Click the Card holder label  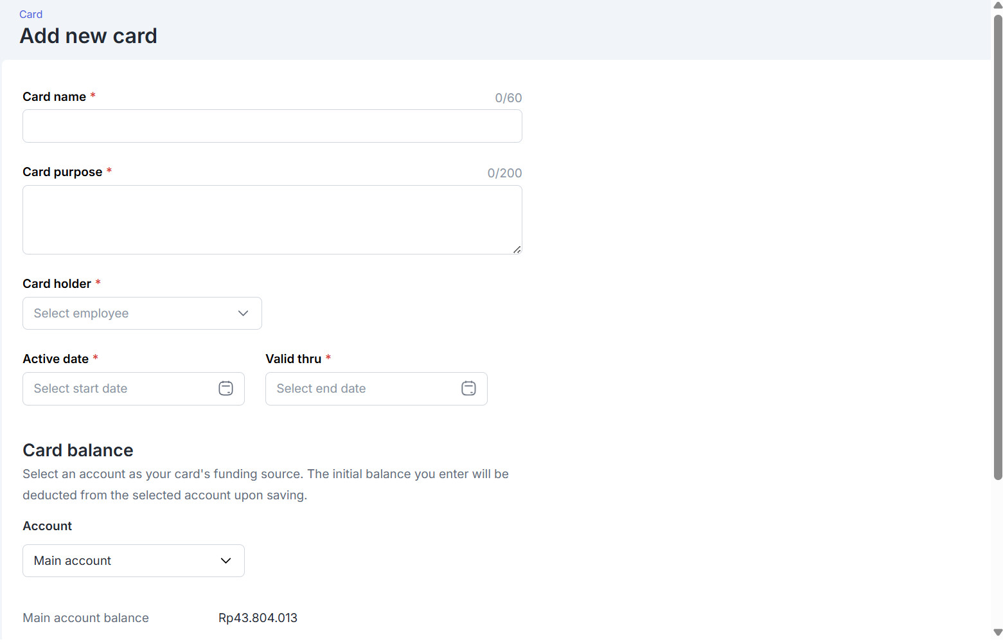pyautogui.click(x=57, y=284)
